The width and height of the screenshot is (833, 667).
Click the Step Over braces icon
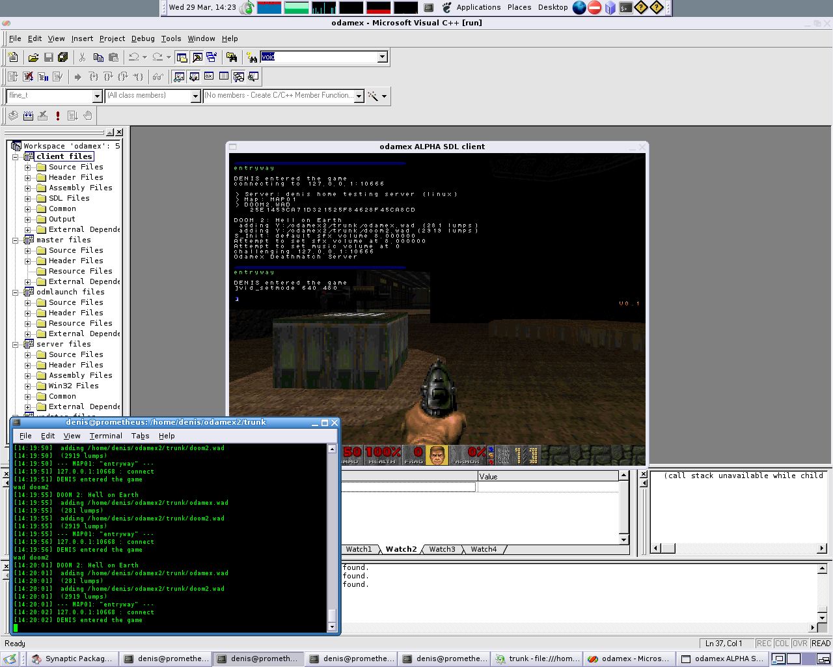(x=108, y=77)
